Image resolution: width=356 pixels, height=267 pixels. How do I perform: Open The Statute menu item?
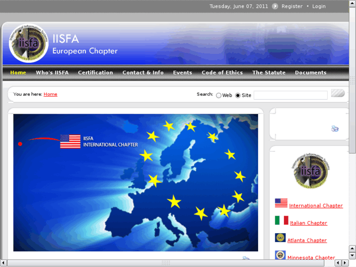pyautogui.click(x=269, y=73)
